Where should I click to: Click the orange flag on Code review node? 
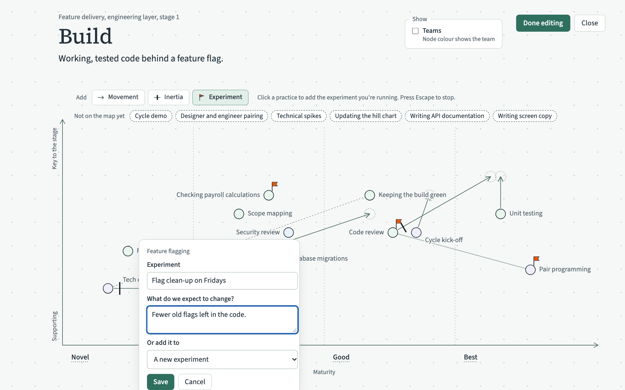coord(398,222)
